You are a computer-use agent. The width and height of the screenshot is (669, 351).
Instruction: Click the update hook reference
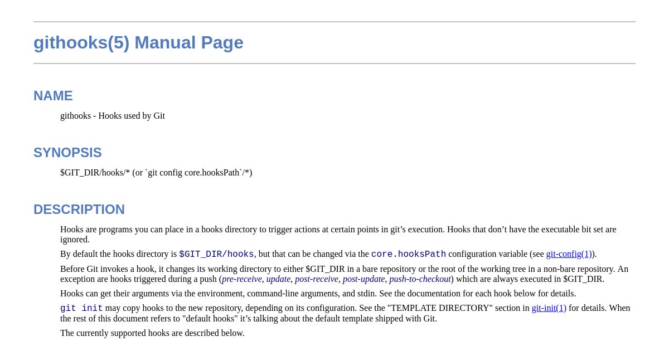coord(278,279)
